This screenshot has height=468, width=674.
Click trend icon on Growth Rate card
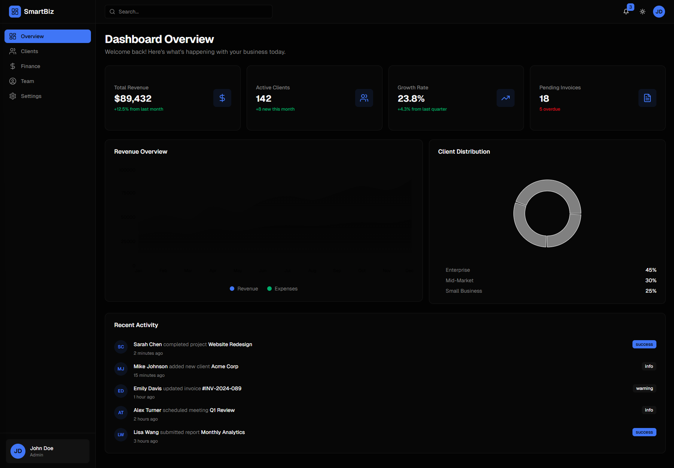point(506,98)
